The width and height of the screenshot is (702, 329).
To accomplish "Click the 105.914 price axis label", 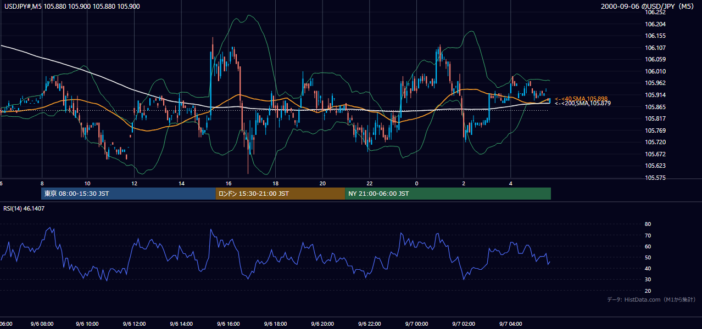I will tap(655, 95).
